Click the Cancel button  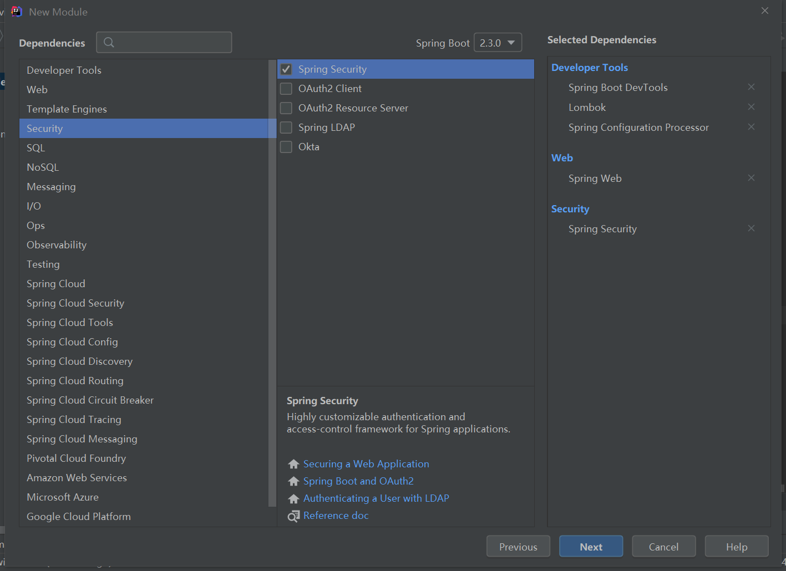tap(663, 547)
